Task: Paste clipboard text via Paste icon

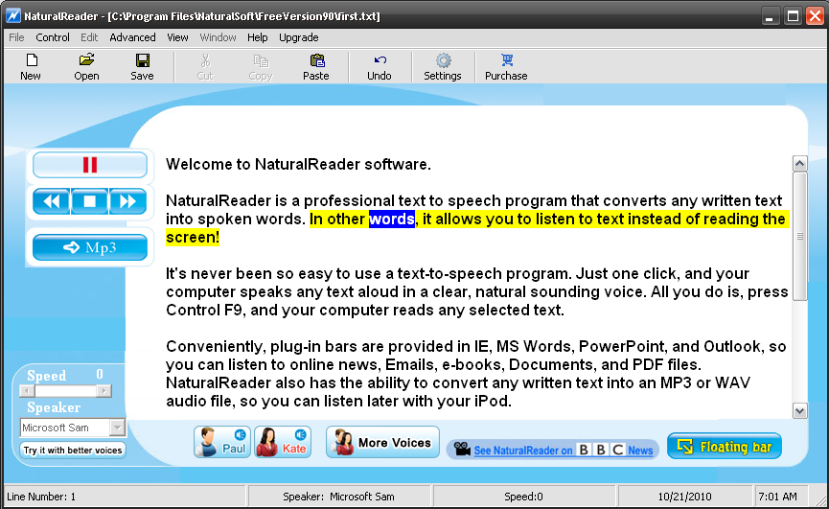Action: [315, 67]
